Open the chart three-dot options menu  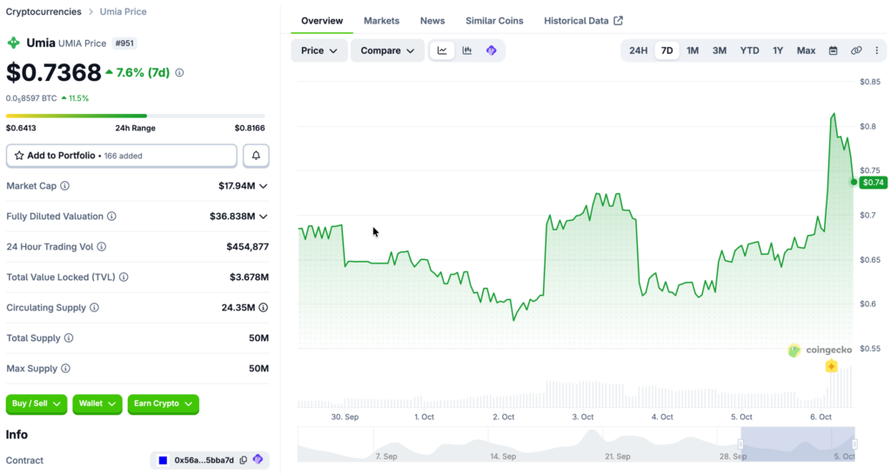877,50
